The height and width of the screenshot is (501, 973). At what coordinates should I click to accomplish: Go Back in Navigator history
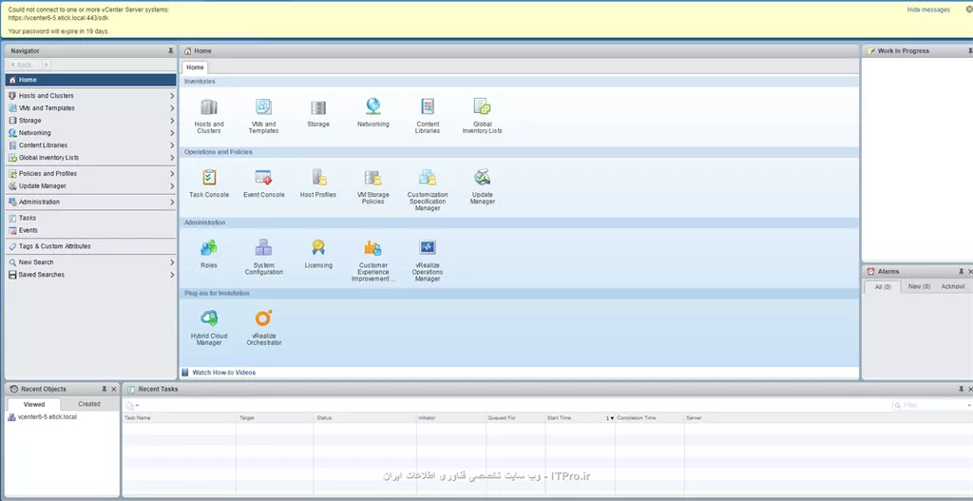pos(22,65)
